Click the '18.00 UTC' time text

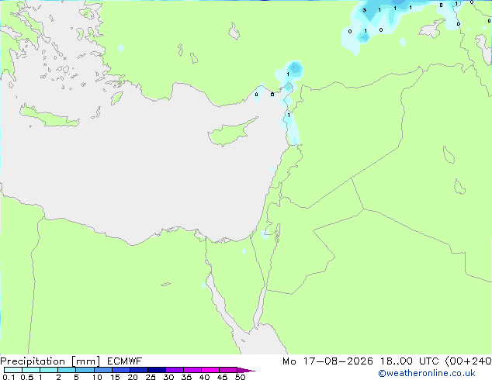(x=410, y=361)
